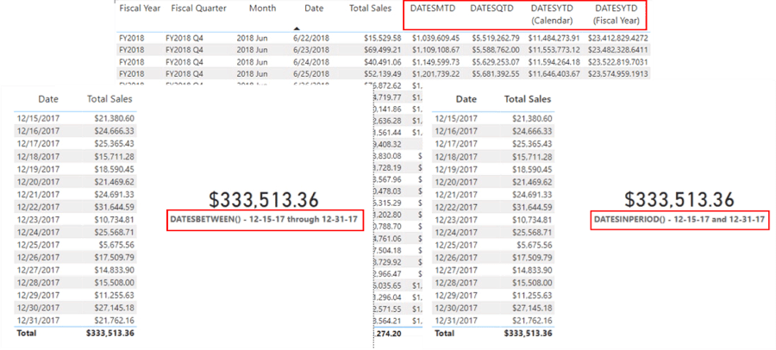Click FY2018 Q4 in the 6/22/2018 row
Screen dimensions: 776x350
[x=185, y=38]
